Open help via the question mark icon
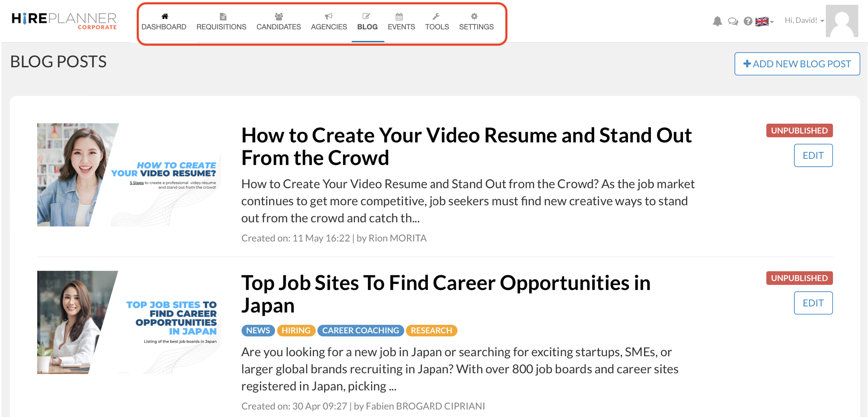Screen dimensions: 868x417 (748, 21)
